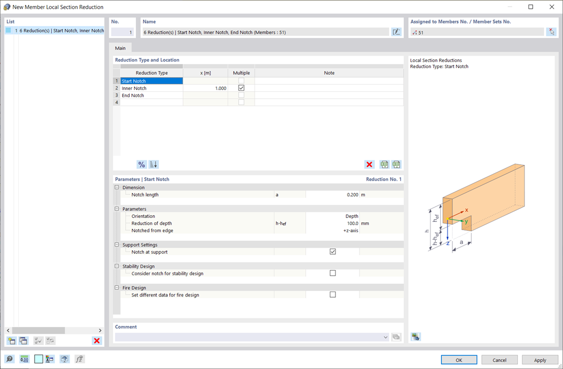The image size is (563, 369).
Task: Copy the selected reduction with copy icon
Action: (x=24, y=340)
